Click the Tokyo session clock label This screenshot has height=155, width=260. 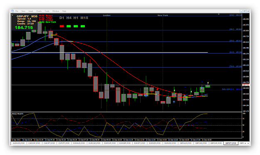(x=45, y=18)
